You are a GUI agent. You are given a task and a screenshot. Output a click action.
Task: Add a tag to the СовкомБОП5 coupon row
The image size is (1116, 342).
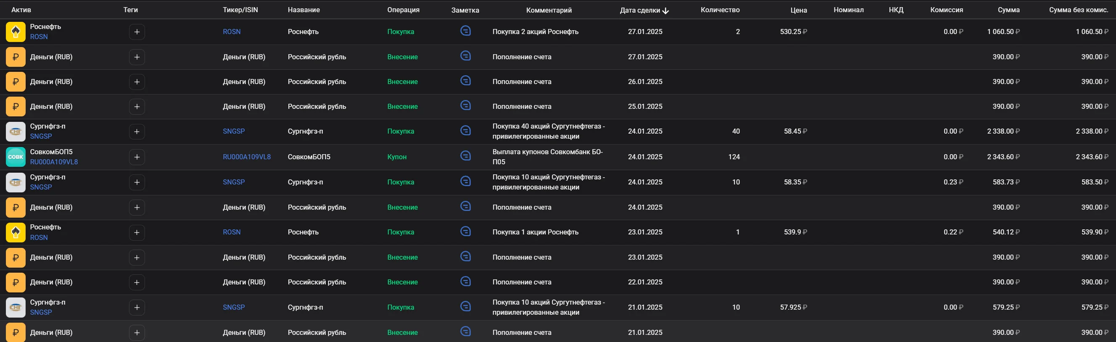click(x=137, y=157)
